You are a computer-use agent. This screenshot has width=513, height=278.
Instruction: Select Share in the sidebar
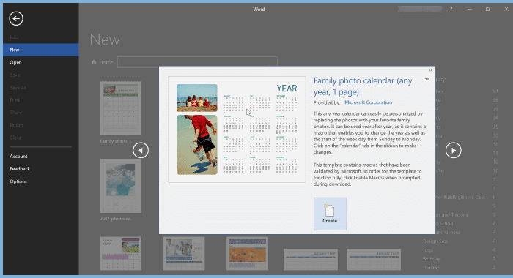[x=41, y=113]
